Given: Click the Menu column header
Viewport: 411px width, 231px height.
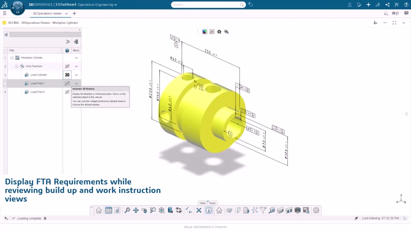Looking at the screenshot, I should click(76, 50).
